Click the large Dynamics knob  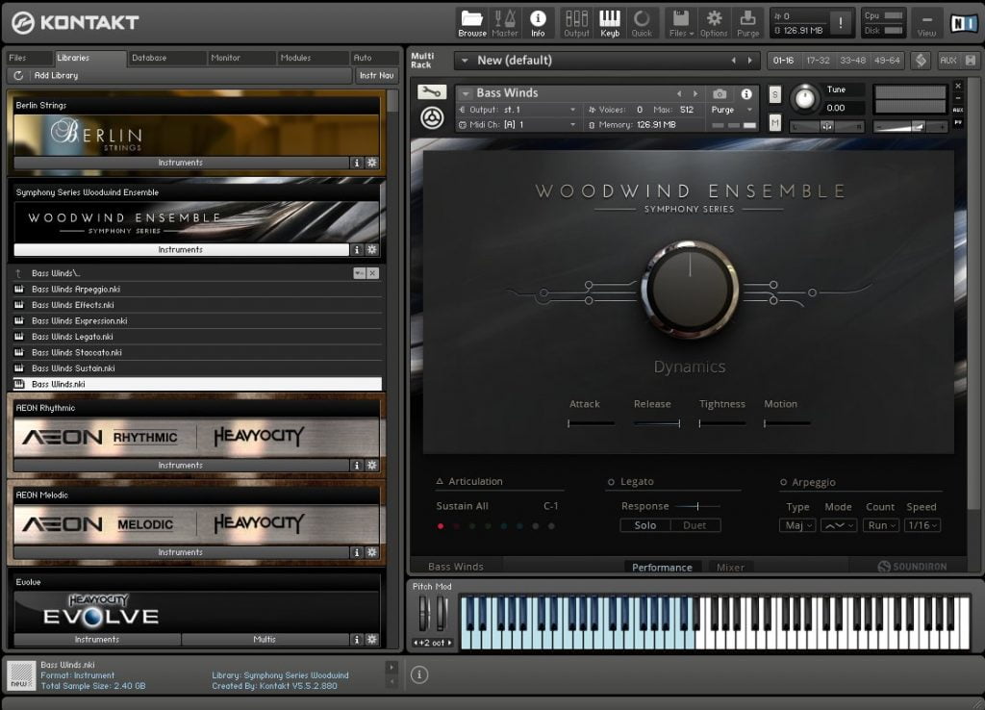coord(690,289)
